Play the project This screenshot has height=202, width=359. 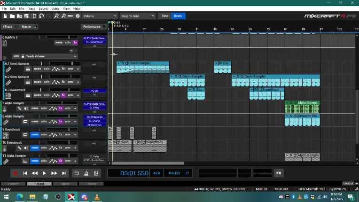[45, 173]
